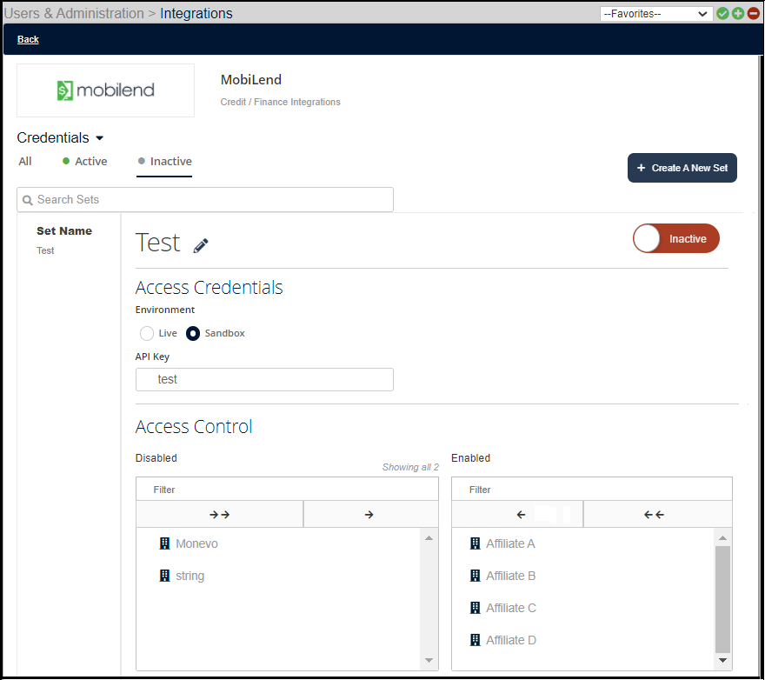The width and height of the screenshot is (765, 680).
Task: Switch to the Inactive tab
Action: [164, 162]
